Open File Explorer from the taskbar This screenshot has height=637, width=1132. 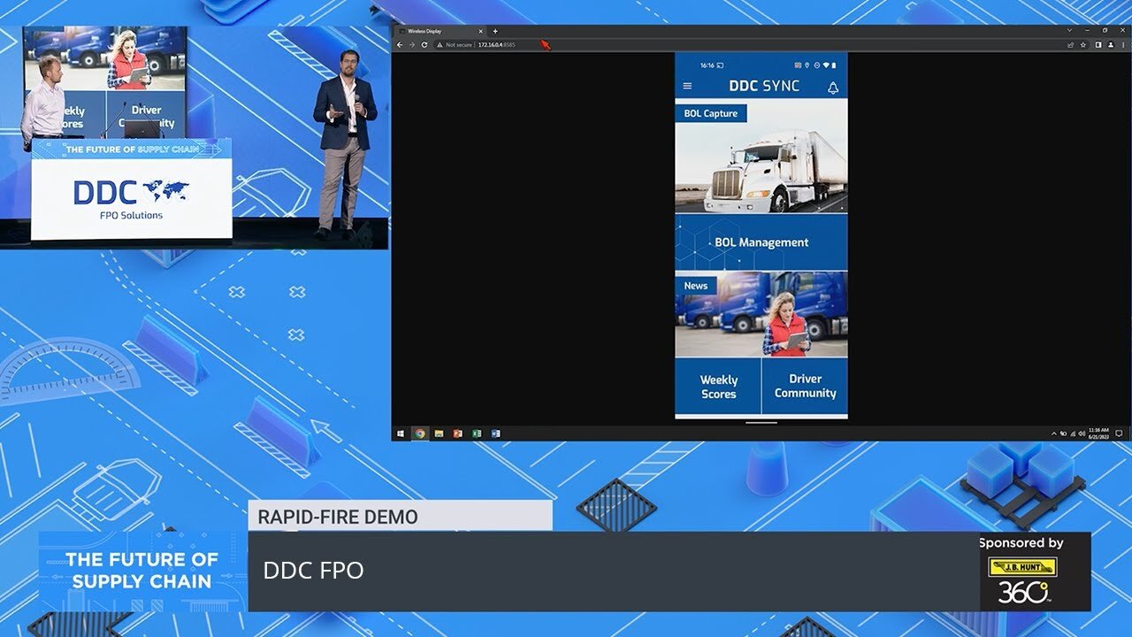click(x=439, y=434)
